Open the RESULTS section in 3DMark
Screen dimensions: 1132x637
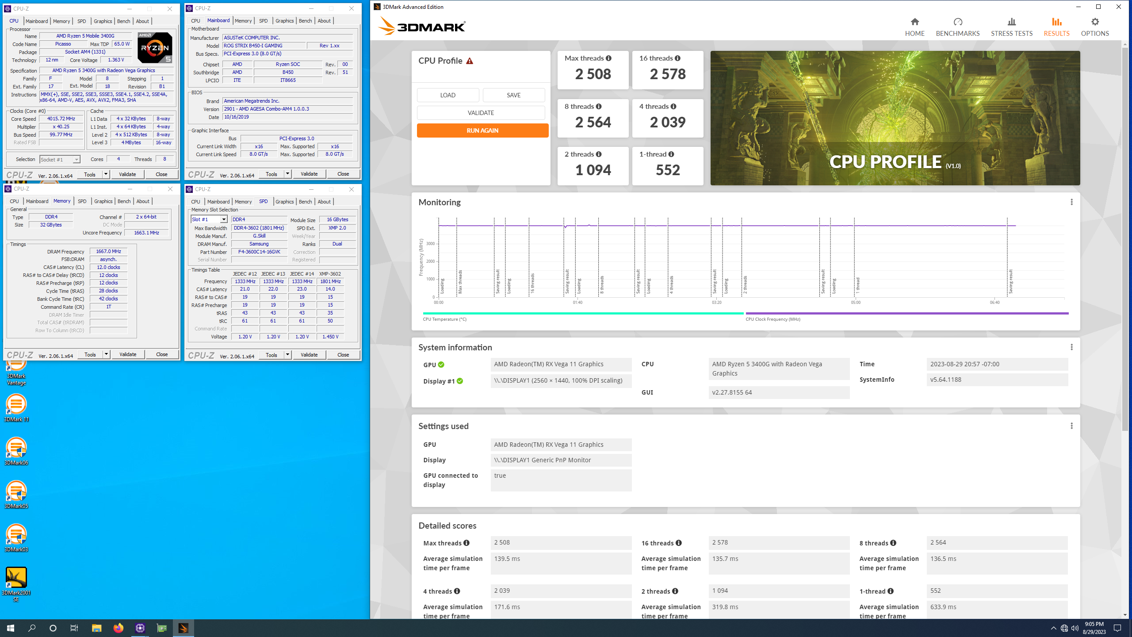(1056, 27)
